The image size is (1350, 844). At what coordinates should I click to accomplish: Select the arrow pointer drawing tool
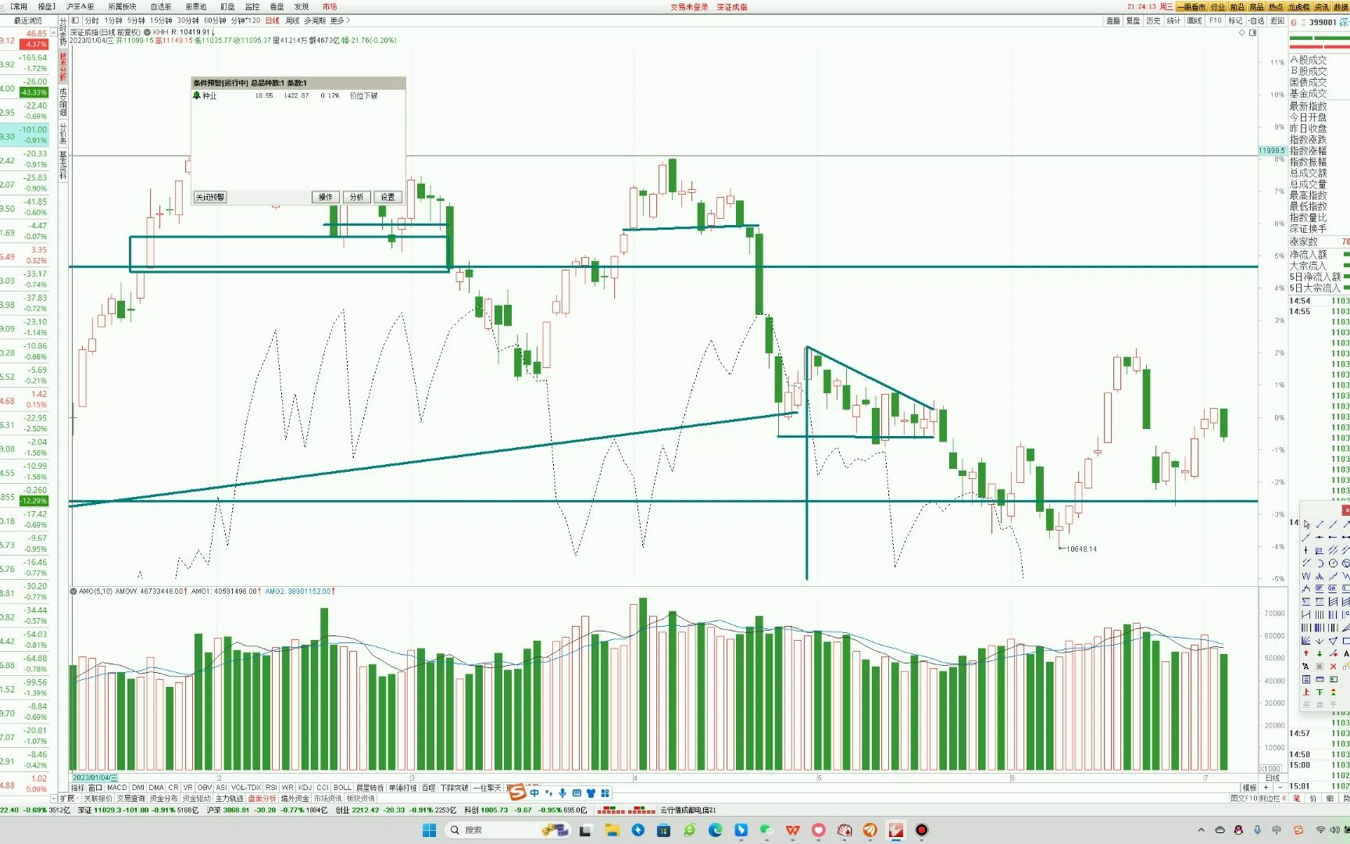1306,524
